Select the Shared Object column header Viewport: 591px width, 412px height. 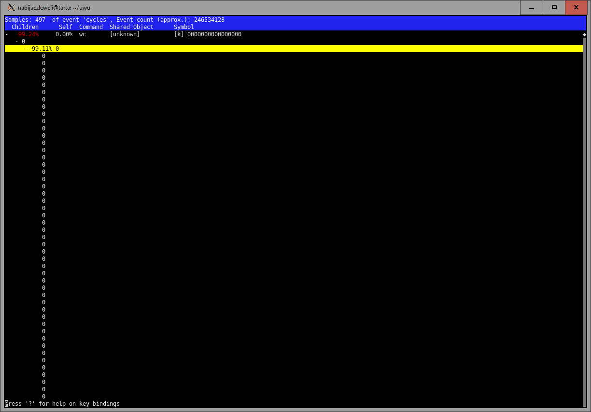[x=131, y=27]
